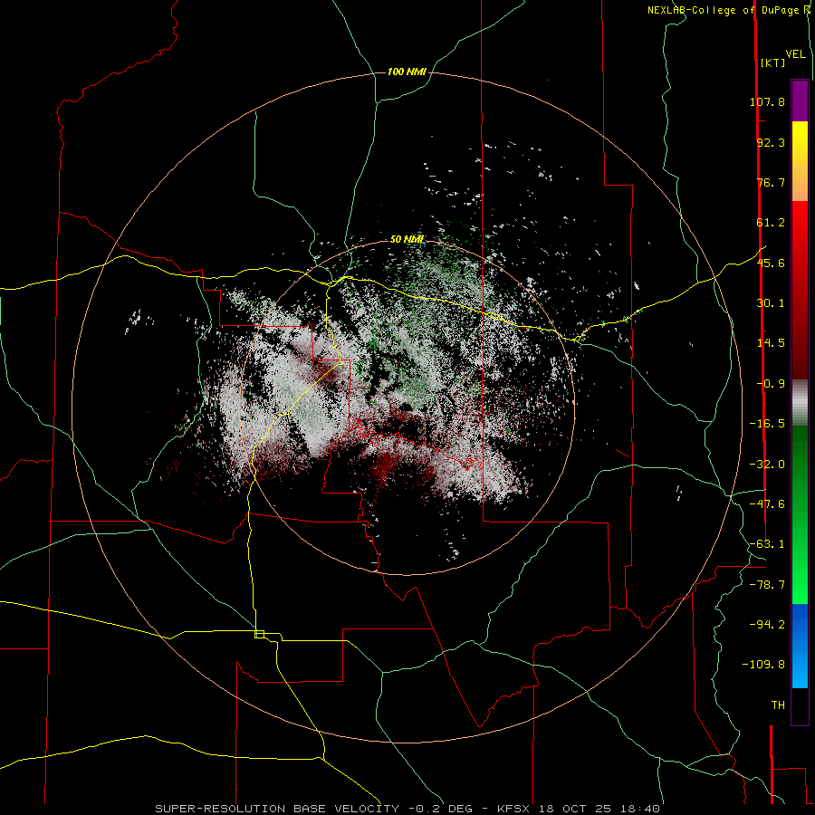
Task: Click SUPER-RESOLUTION BASE VELOCITY in the caption
Action: click(x=277, y=809)
